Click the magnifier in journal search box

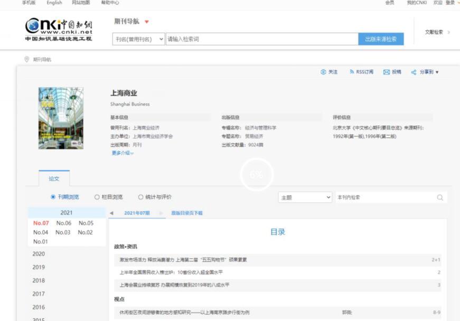[x=440, y=197]
